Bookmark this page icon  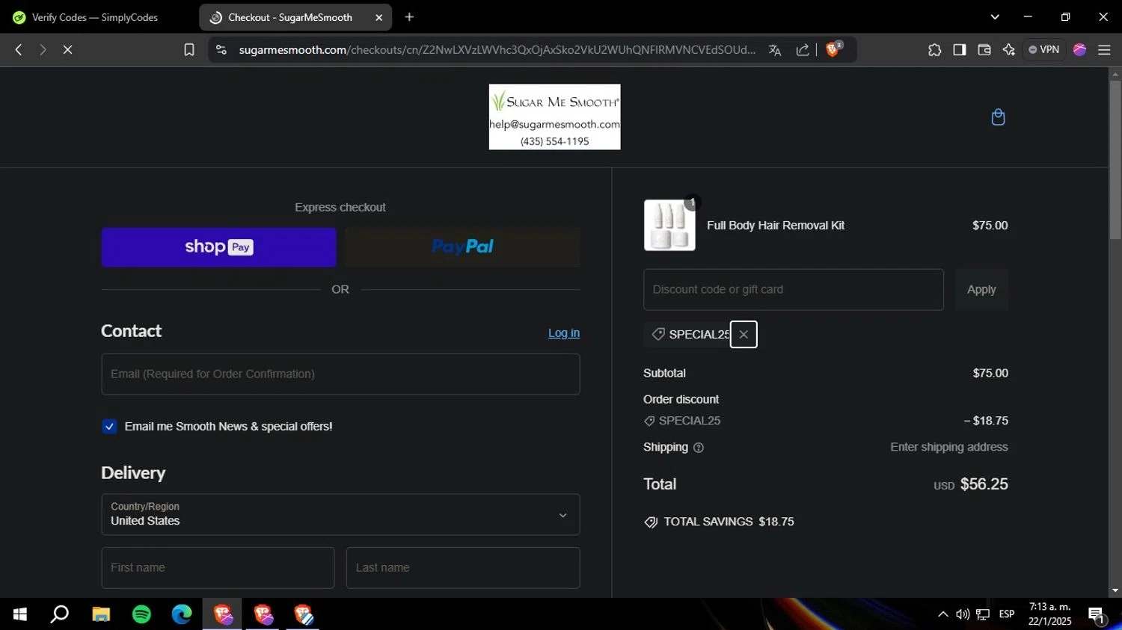[189, 49]
